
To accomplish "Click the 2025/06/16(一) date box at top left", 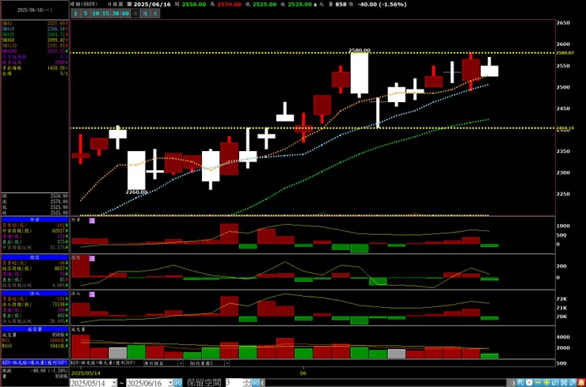I will (35, 10).
